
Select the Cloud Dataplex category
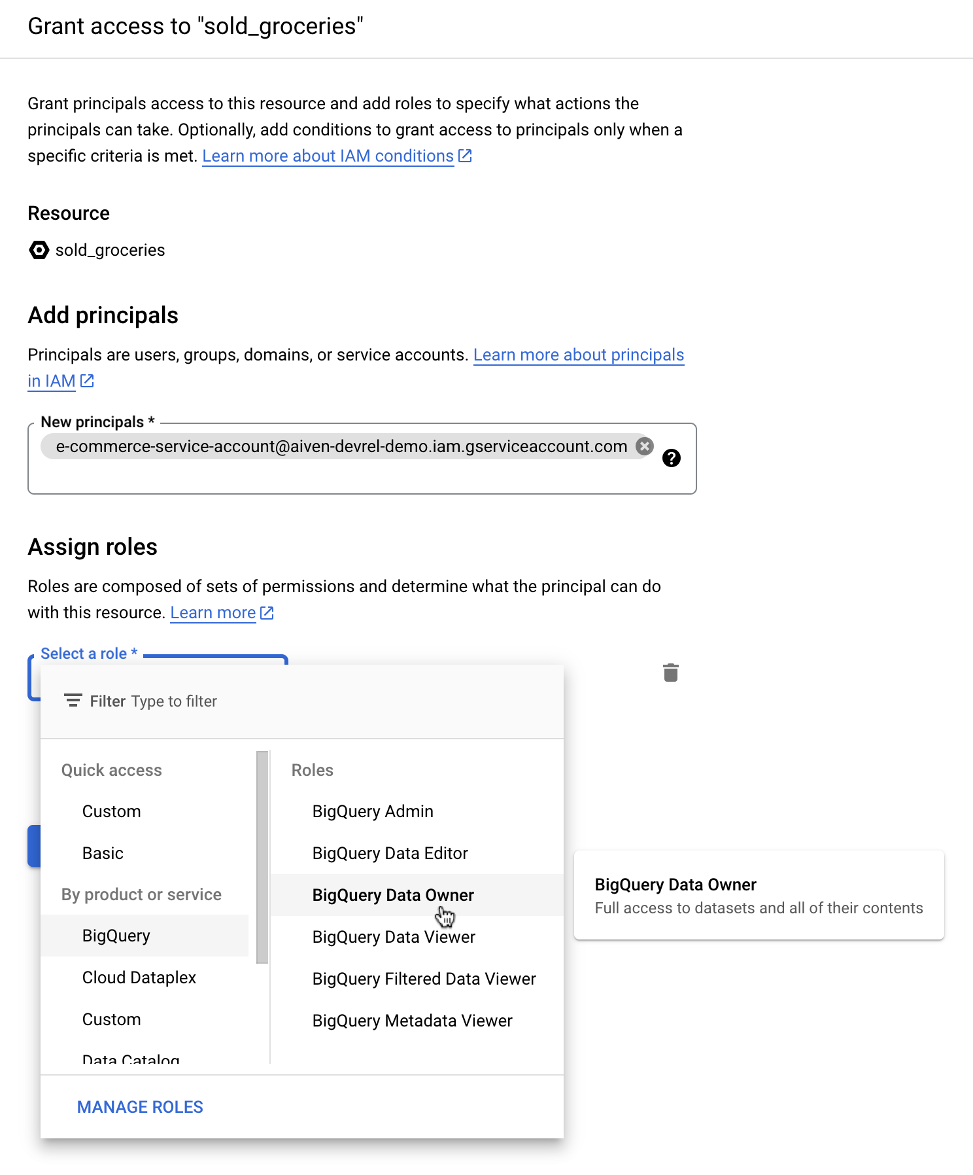tap(139, 977)
